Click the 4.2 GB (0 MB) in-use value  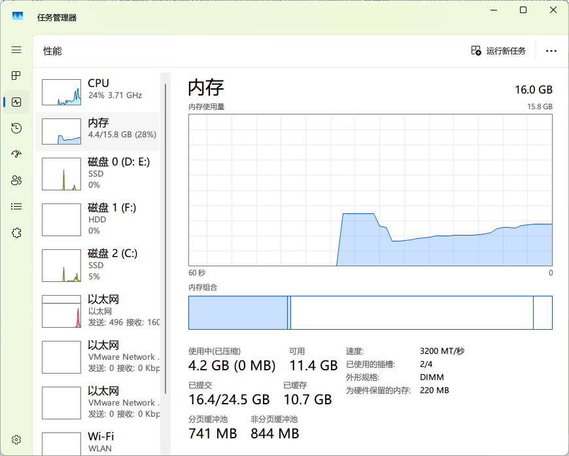pyautogui.click(x=232, y=366)
